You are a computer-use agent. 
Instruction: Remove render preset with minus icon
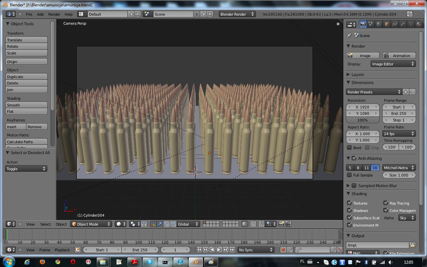click(x=413, y=92)
